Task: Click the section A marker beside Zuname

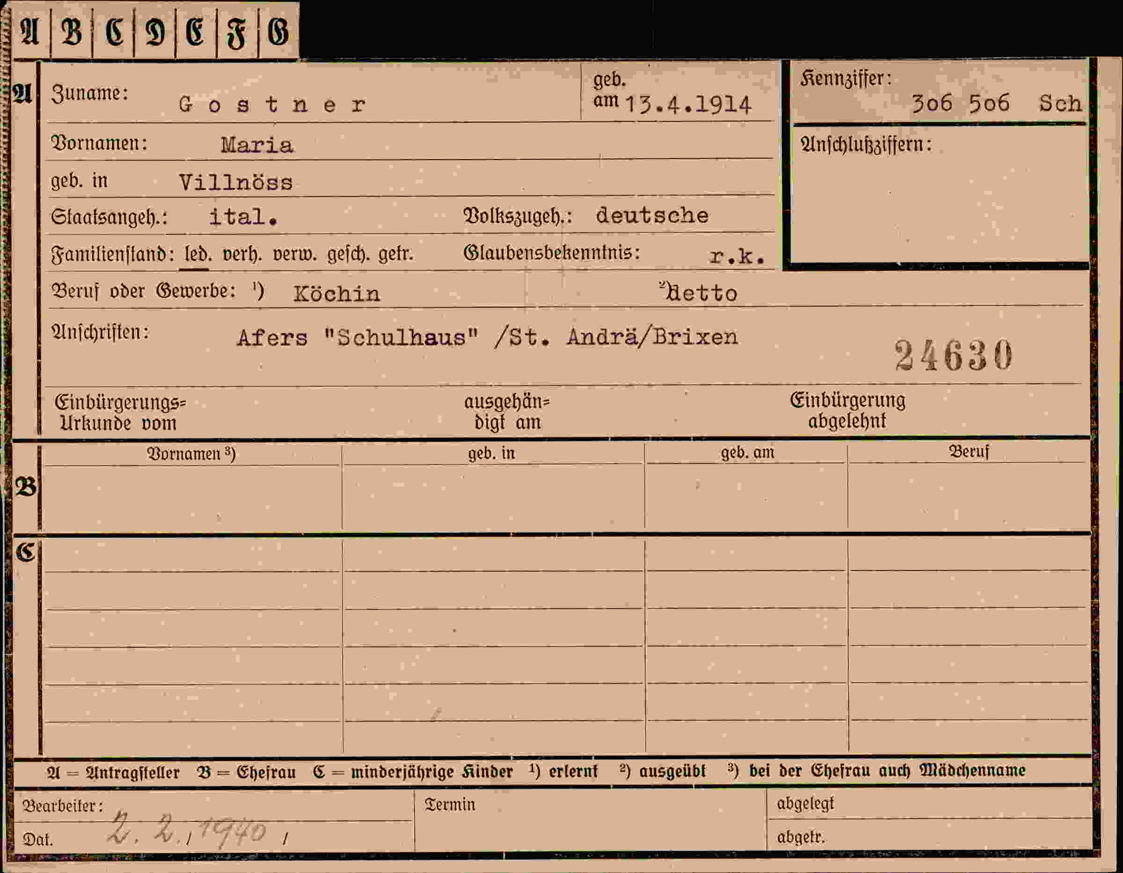Action: tap(22, 94)
